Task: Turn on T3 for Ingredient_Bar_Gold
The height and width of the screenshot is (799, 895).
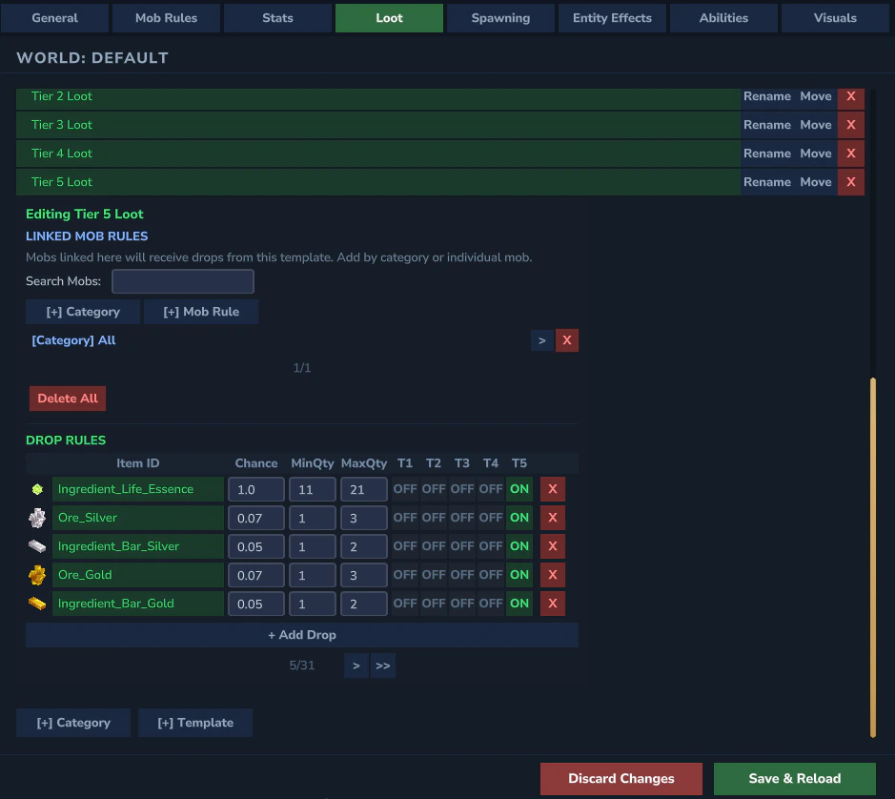Action: [462, 603]
